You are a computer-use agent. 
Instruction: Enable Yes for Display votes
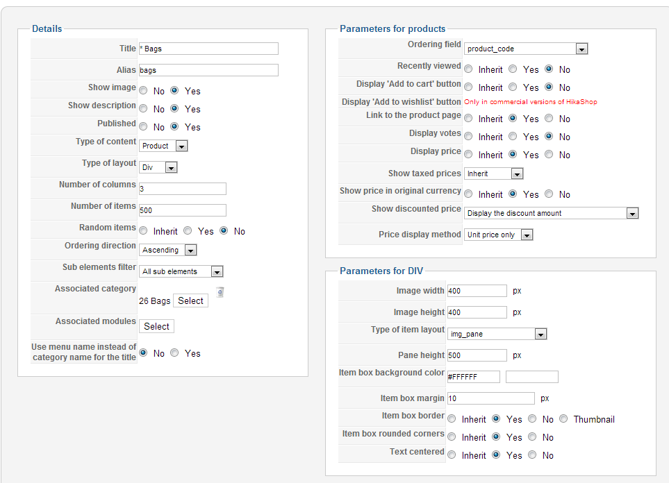(x=513, y=137)
